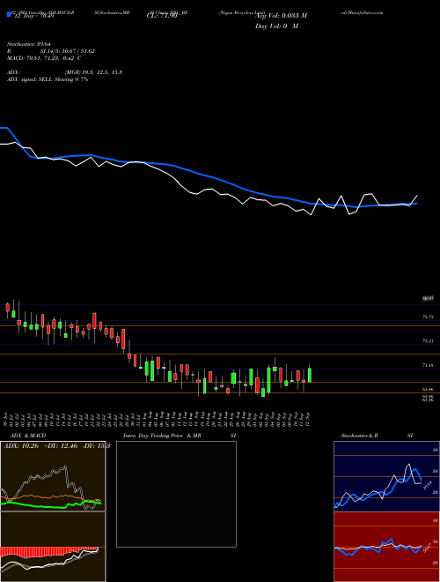Click the 'ADX: 10.26' value in ADX panel
The image size is (440, 582).
(x=21, y=446)
